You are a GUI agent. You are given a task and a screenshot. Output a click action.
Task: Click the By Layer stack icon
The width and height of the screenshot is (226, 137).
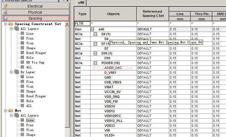tap(17, 72)
